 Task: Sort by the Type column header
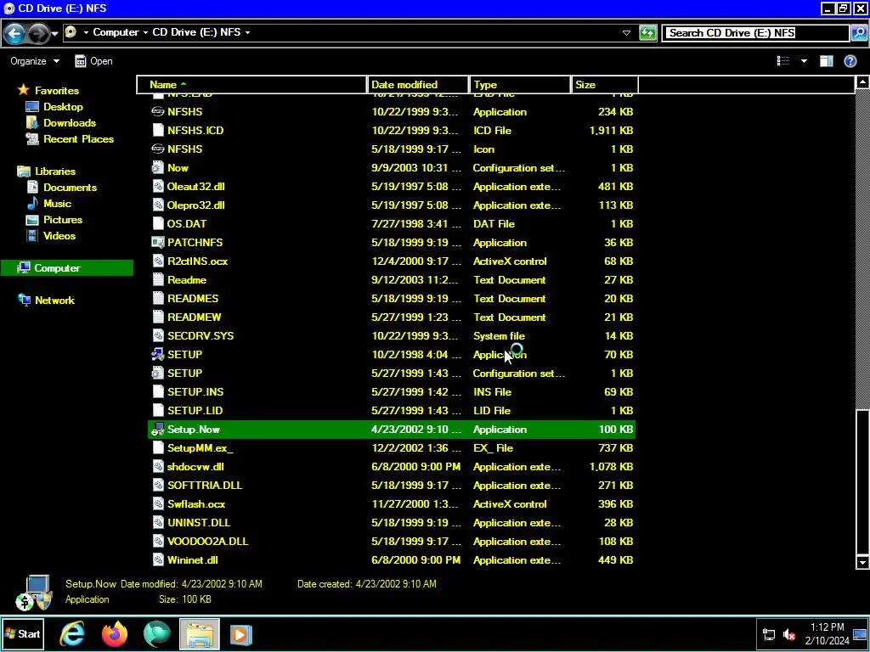[x=520, y=85]
